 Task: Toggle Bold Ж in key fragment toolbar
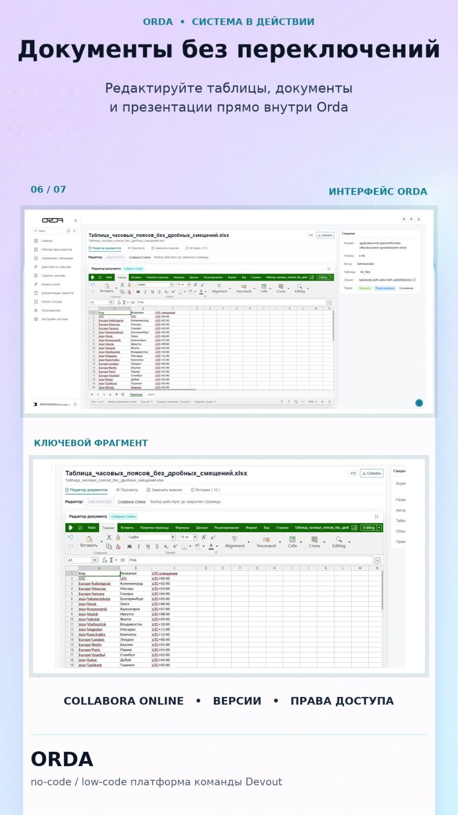pos(129,546)
